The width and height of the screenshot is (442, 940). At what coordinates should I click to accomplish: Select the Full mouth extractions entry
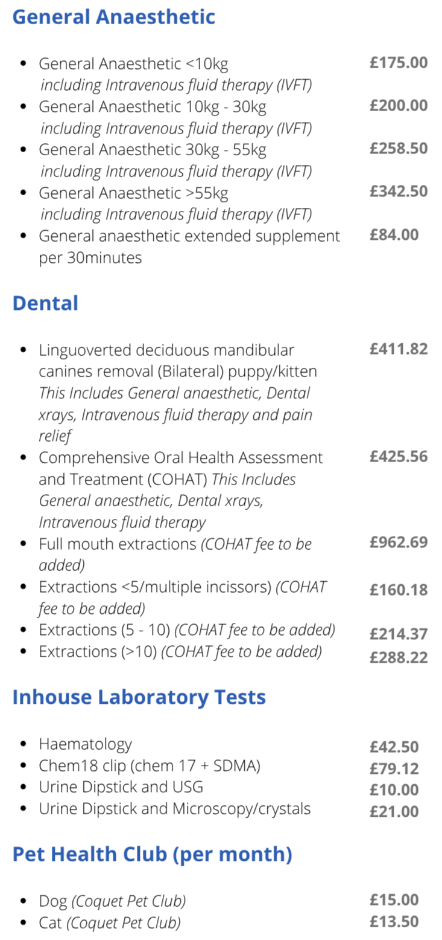pyautogui.click(x=175, y=555)
